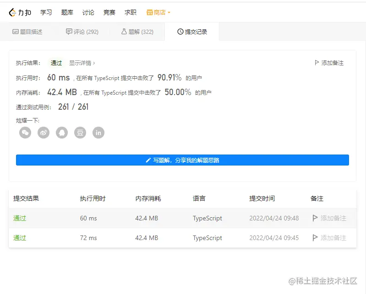
Task: Click 写题解，分享我的解题思路 button
Action: pyautogui.click(x=182, y=160)
